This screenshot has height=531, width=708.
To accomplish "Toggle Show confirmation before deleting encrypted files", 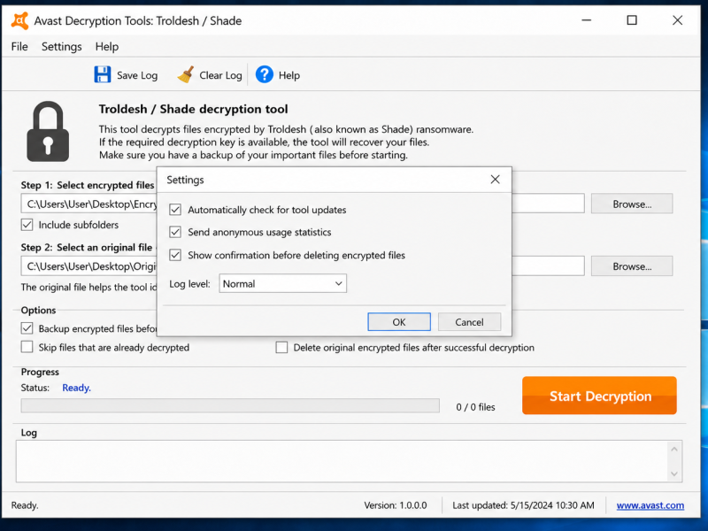I will [x=175, y=255].
